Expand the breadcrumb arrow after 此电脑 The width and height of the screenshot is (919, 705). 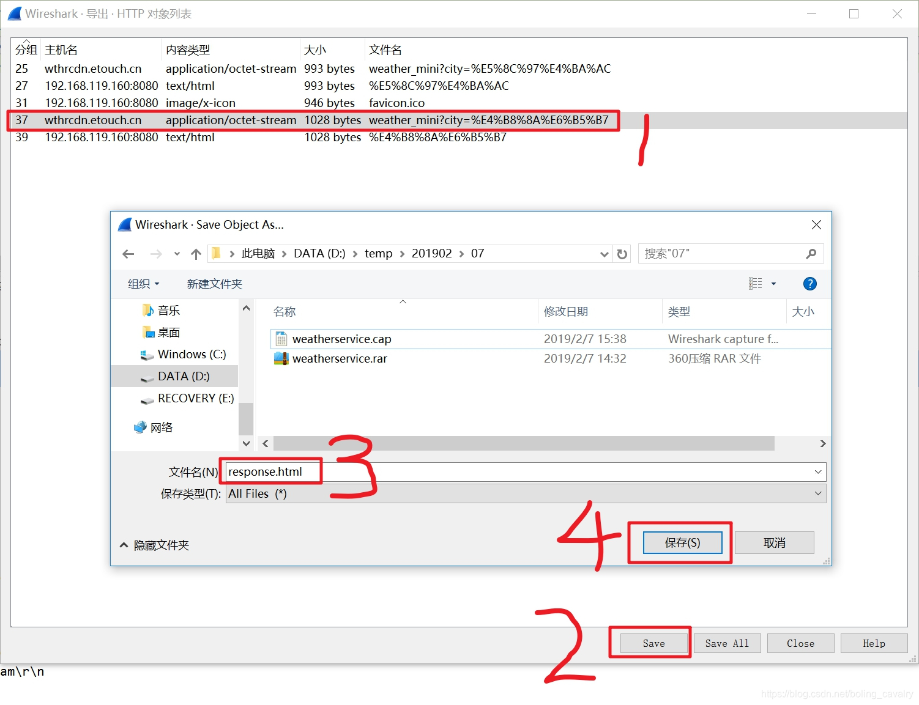[x=284, y=254]
